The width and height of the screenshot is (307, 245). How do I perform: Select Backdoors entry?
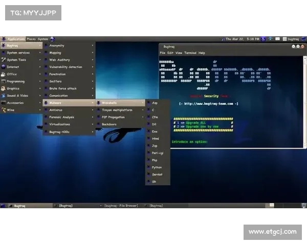tap(120, 124)
